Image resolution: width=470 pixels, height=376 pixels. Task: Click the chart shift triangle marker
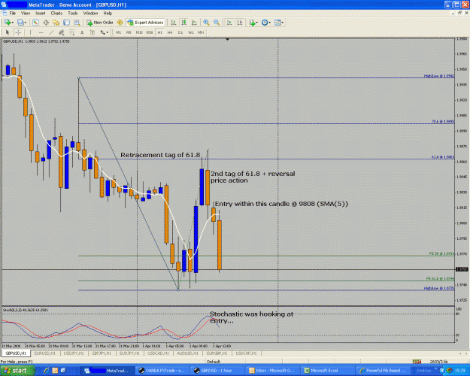pos(228,39)
